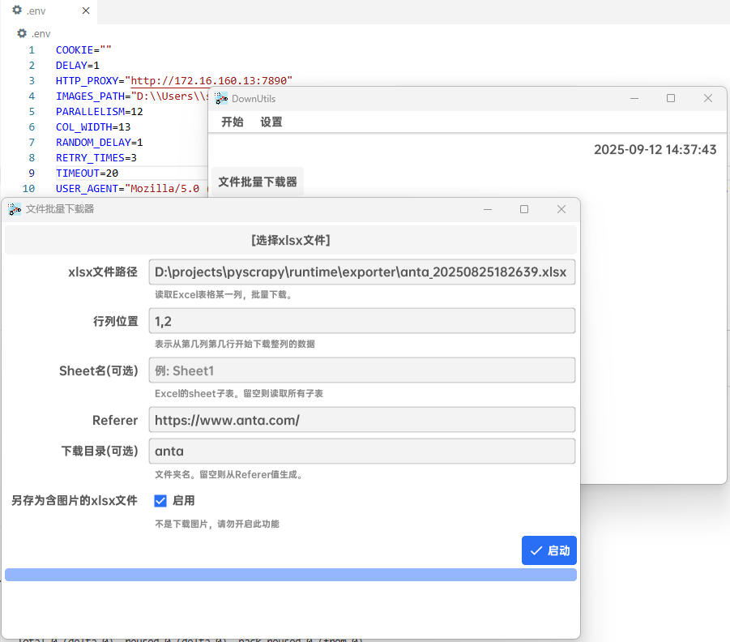
Task: Click the COL_WIDTH=13 line
Action: point(93,126)
